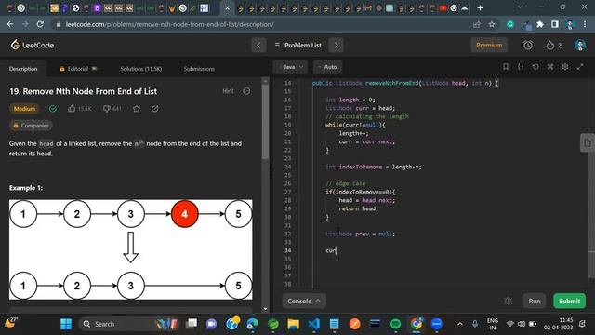Viewport: 595px width, 335px height.
Task: Show hidden system tray icons chevron
Action: (x=460, y=324)
